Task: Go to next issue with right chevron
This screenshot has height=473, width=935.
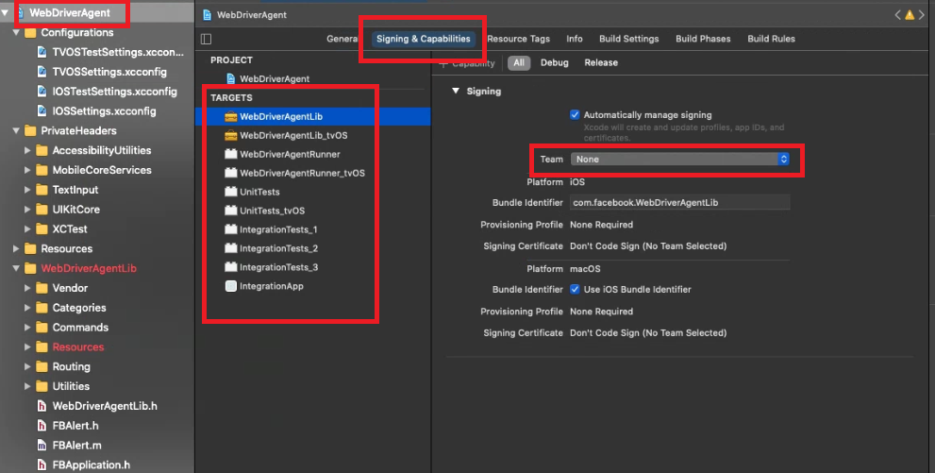Action: pos(921,15)
